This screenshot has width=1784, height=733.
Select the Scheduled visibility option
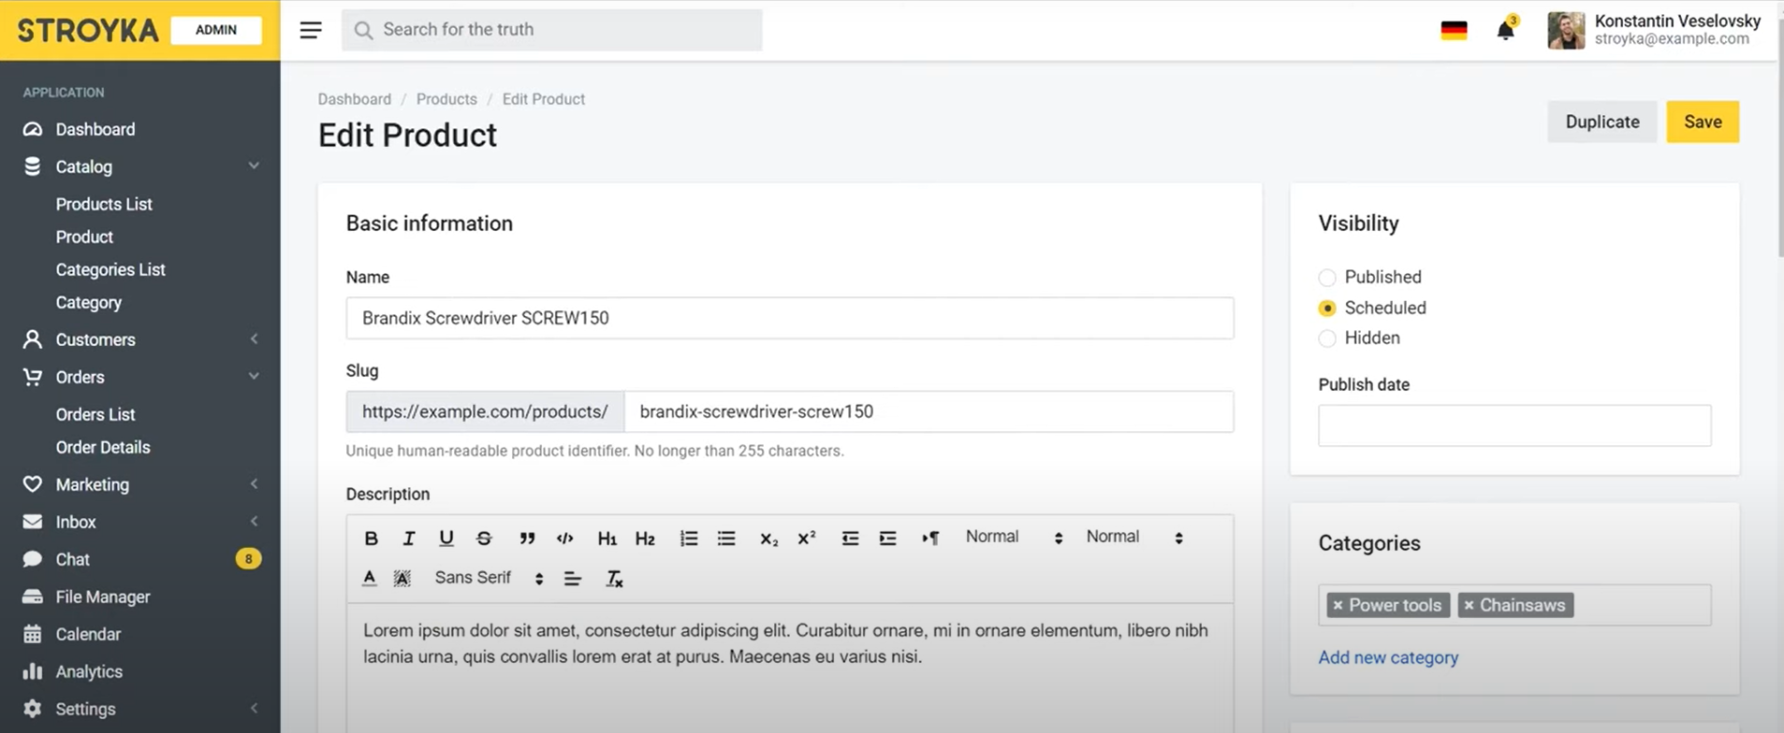1327,309
